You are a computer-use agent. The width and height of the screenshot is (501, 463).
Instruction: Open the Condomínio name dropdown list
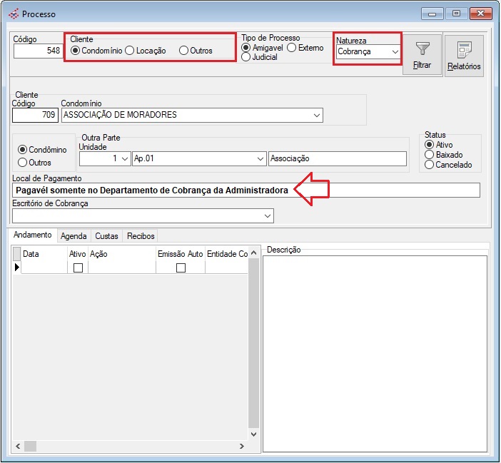coord(316,115)
